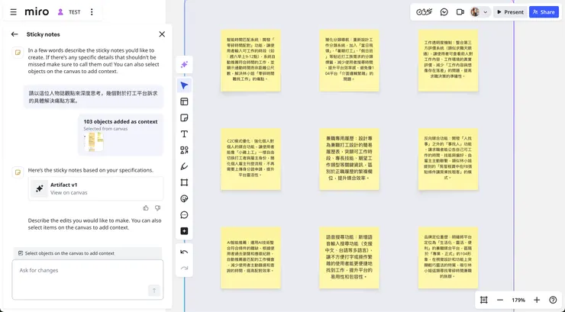Select the sticky note about 品牌定位重塑

pyautogui.click(x=448, y=258)
